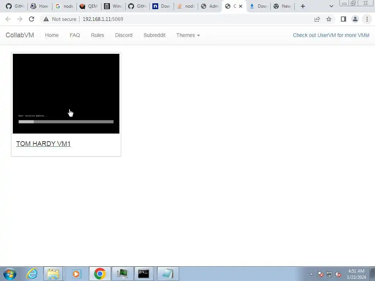
Task: Switch to the Winc archive tab
Action: 113,6
